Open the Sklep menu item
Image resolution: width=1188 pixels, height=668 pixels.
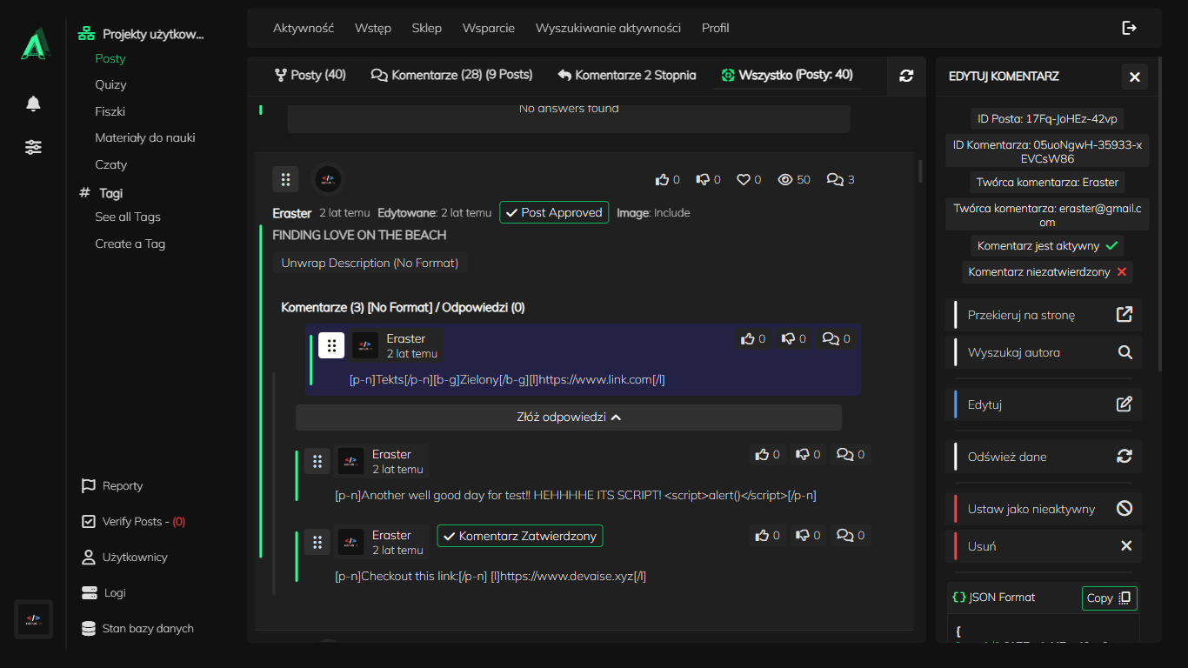(x=426, y=28)
